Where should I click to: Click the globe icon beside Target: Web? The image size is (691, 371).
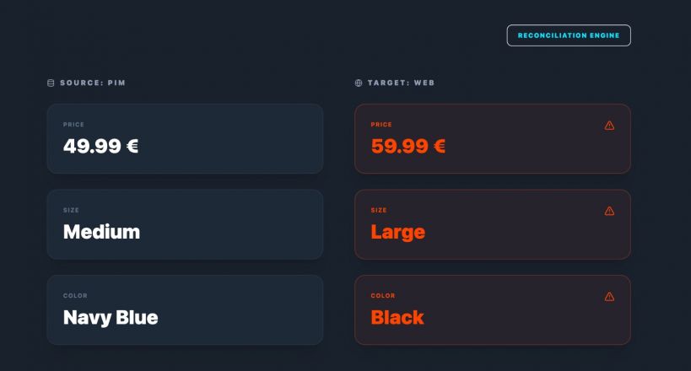pos(359,83)
